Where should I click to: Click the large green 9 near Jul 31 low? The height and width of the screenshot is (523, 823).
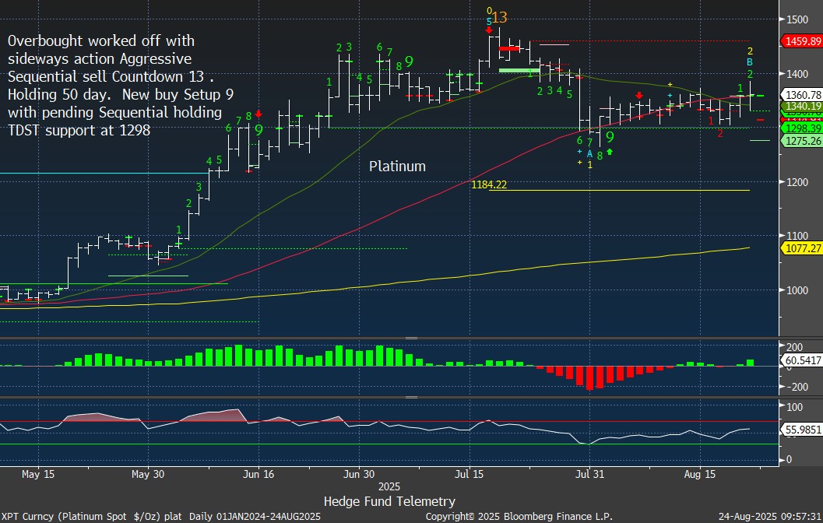(x=610, y=138)
